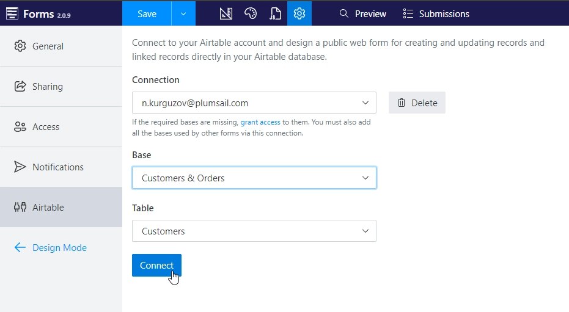Click the Design Mode back arrow
The image size is (569, 312).
(20, 247)
